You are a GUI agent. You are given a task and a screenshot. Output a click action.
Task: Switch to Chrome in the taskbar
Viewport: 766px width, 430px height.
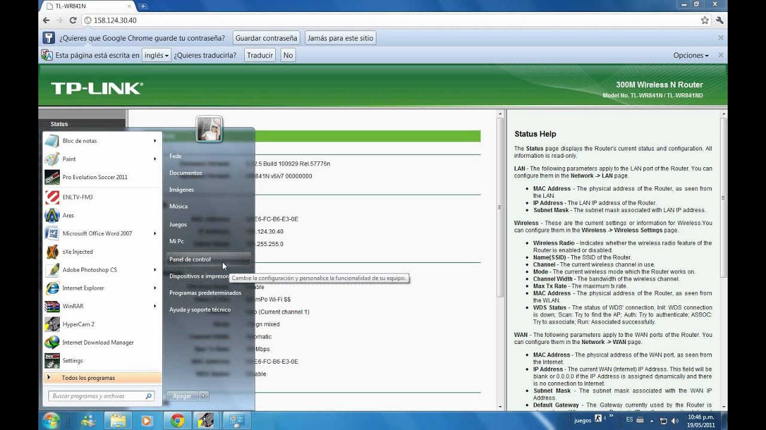pos(177,420)
